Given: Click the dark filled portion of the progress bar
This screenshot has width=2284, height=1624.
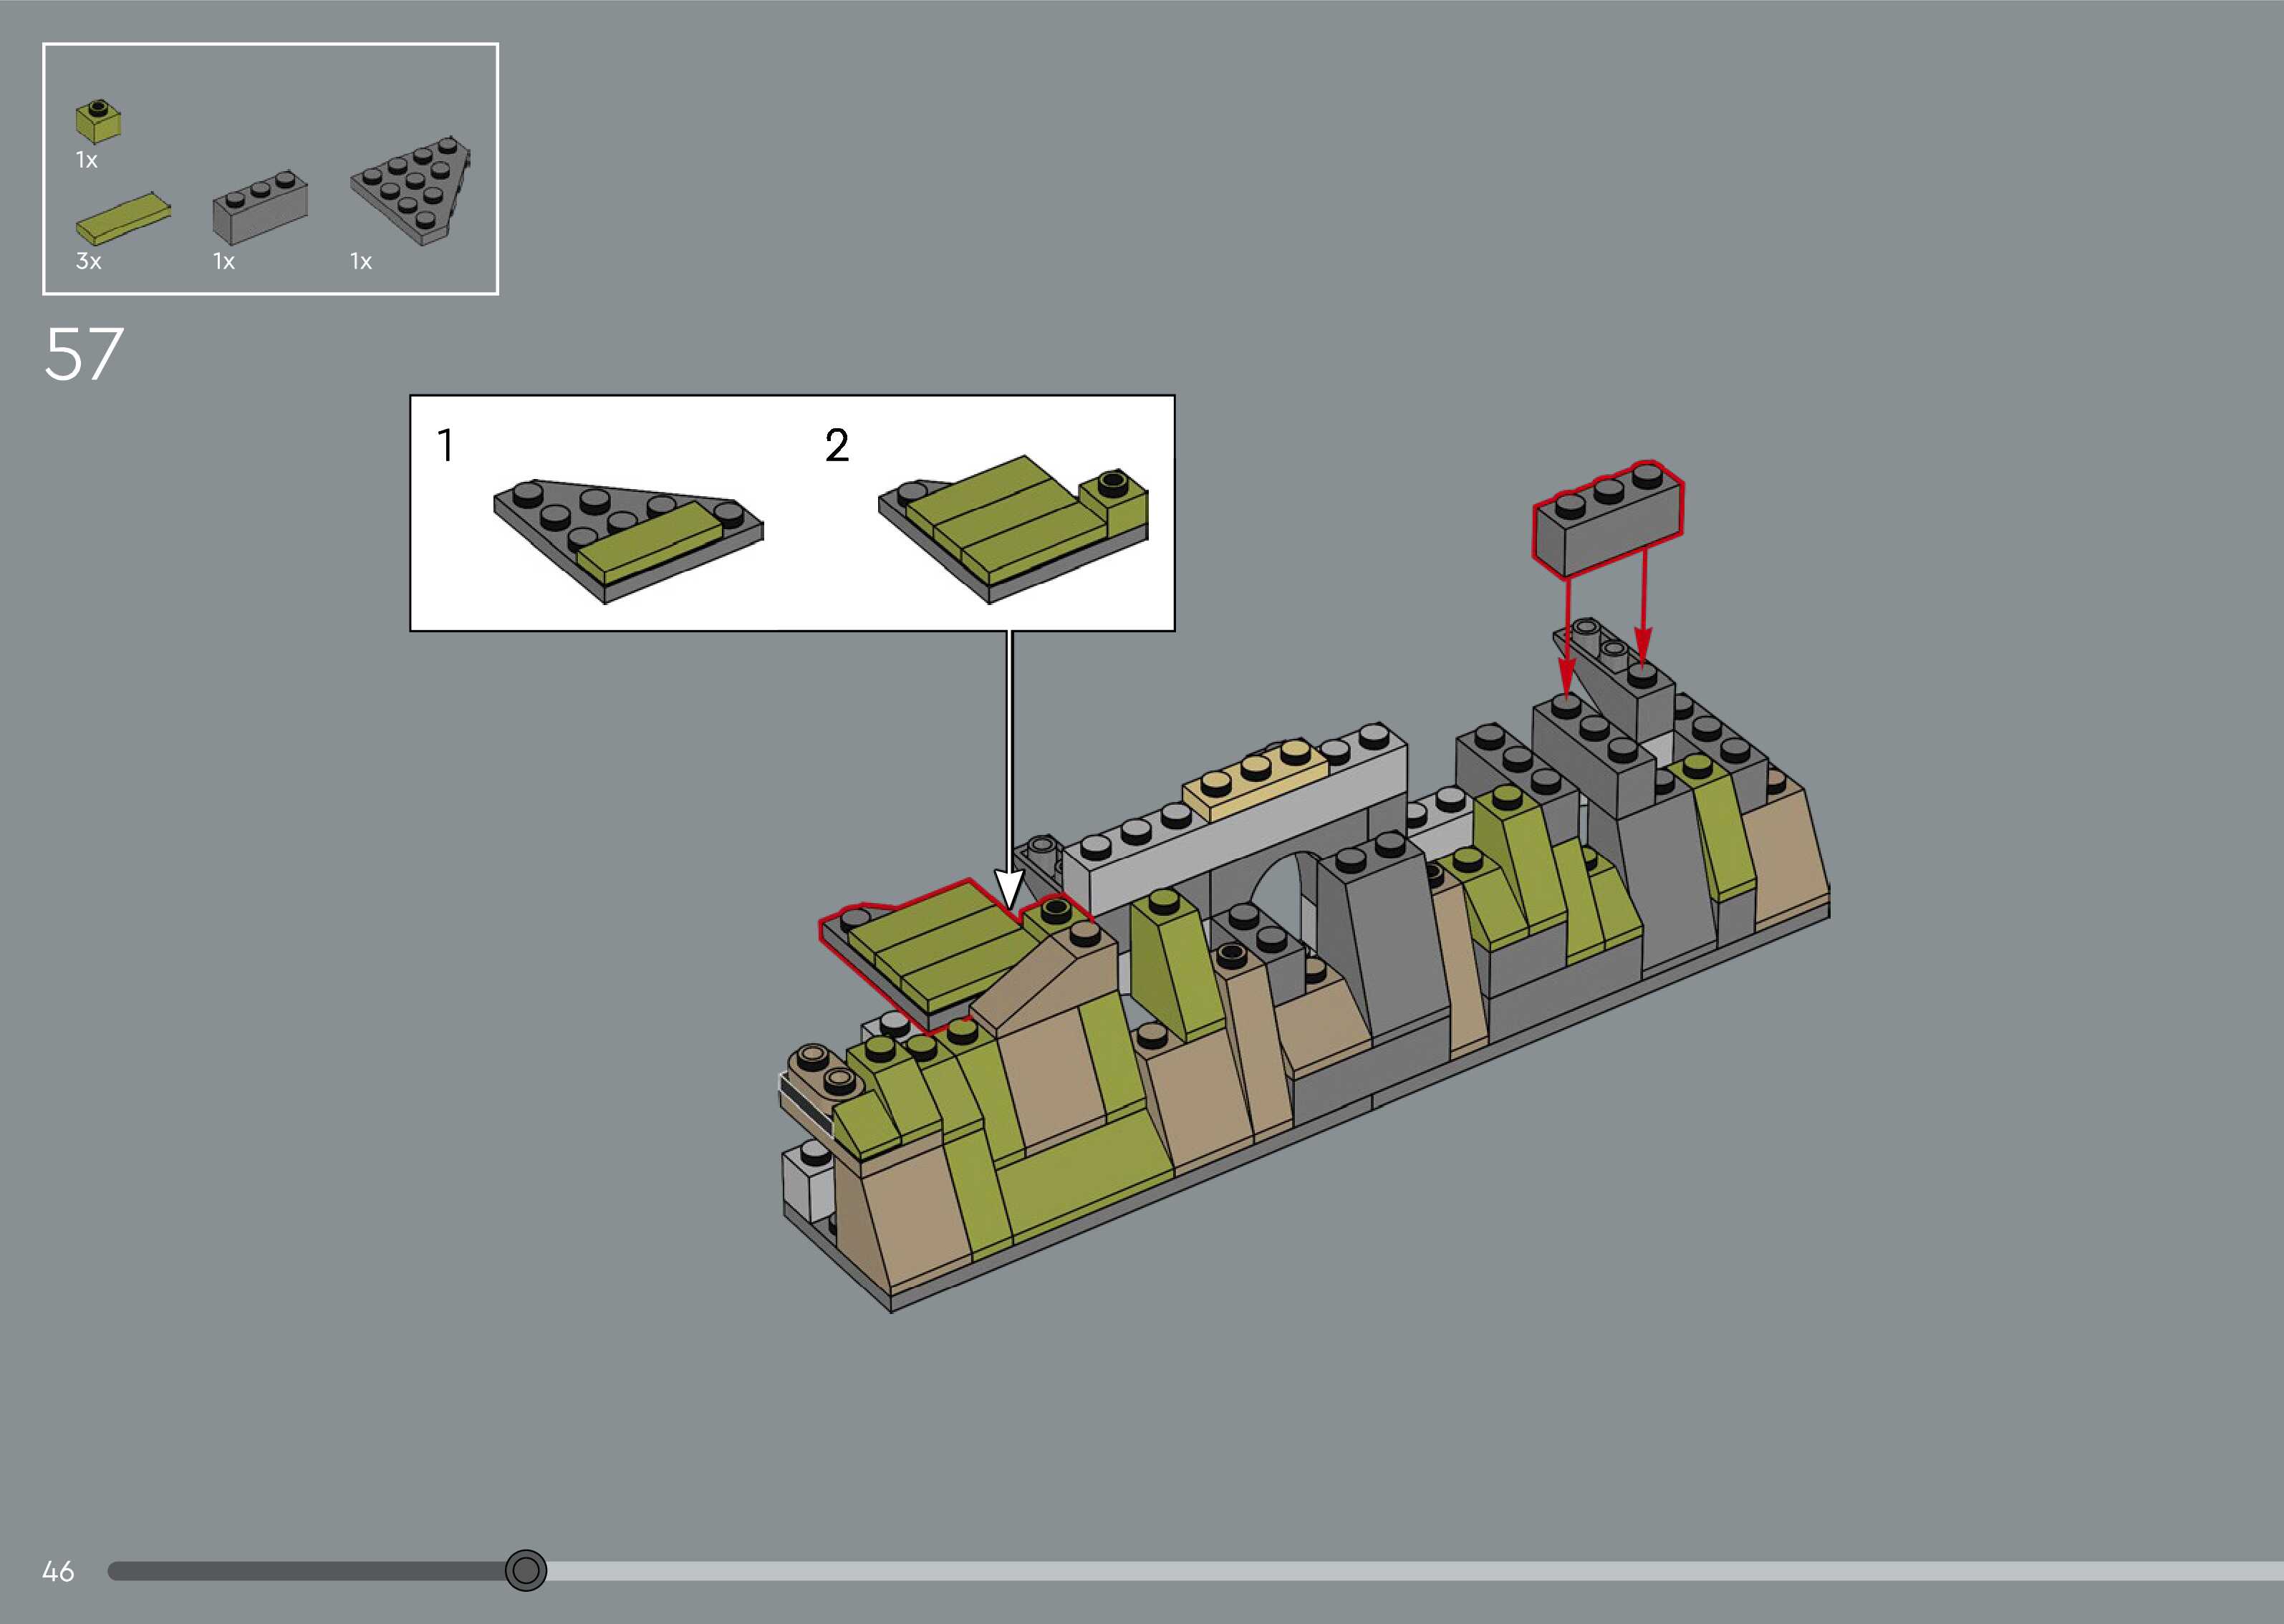Looking at the screenshot, I should pos(300,1571).
